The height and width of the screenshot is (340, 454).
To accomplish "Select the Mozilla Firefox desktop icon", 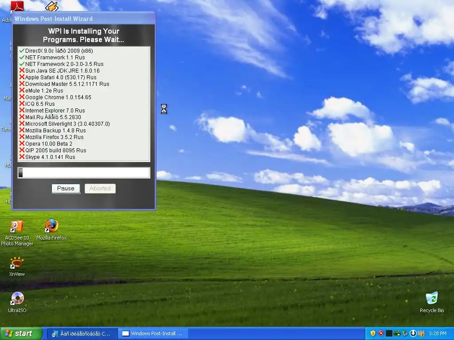I will [51, 230].
